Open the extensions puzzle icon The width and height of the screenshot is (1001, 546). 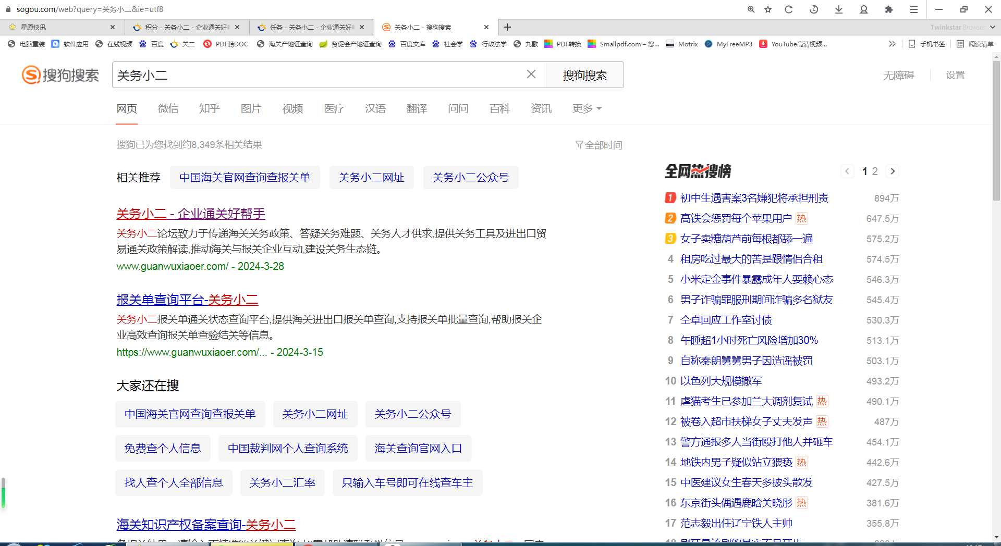click(889, 9)
